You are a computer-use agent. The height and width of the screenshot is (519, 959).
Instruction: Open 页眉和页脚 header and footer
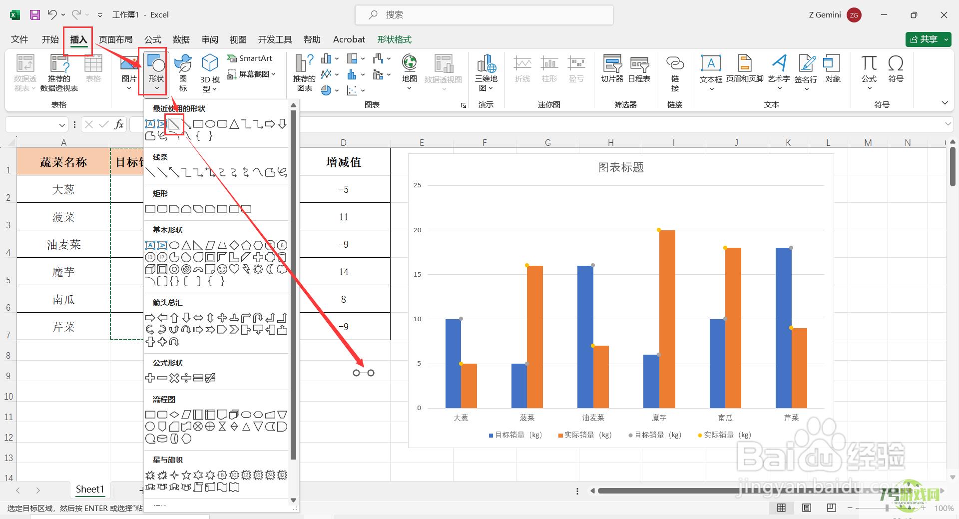click(745, 69)
